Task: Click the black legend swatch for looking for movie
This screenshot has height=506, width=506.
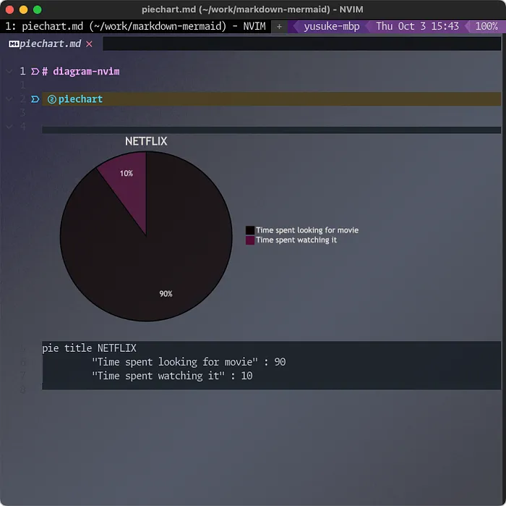Action: tap(250, 230)
